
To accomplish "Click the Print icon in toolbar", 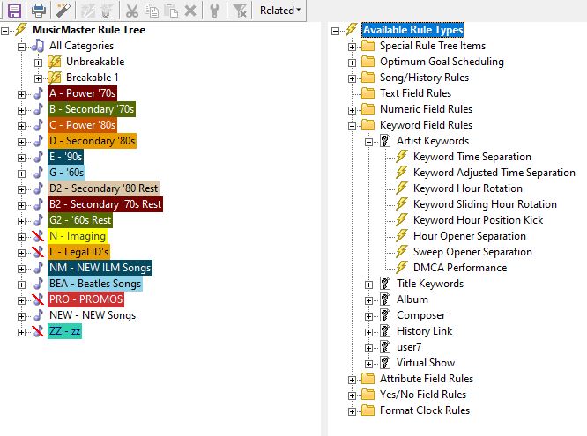I will pyautogui.click(x=39, y=10).
